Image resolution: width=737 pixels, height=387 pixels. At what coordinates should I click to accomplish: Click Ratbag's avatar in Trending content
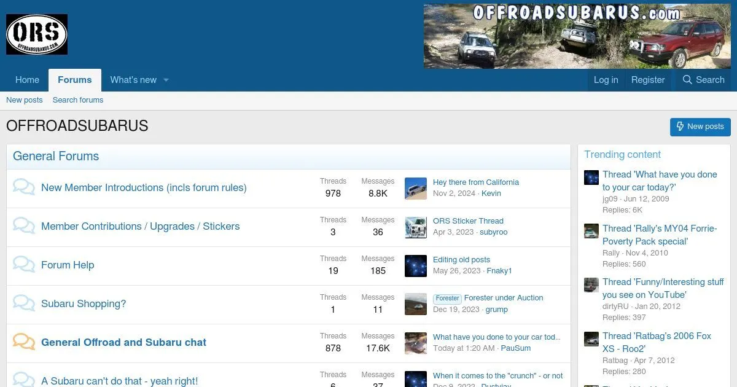[591, 339]
